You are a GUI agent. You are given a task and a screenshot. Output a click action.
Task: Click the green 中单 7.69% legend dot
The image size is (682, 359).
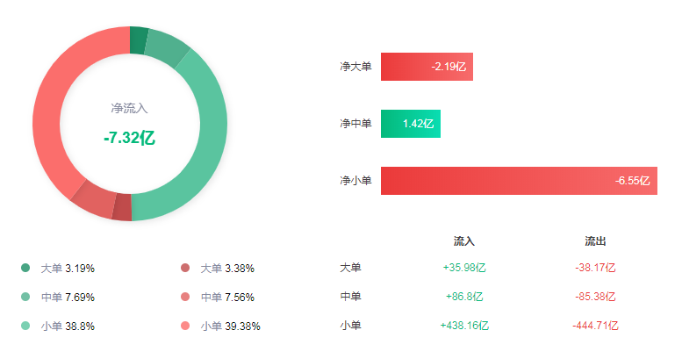(25, 297)
